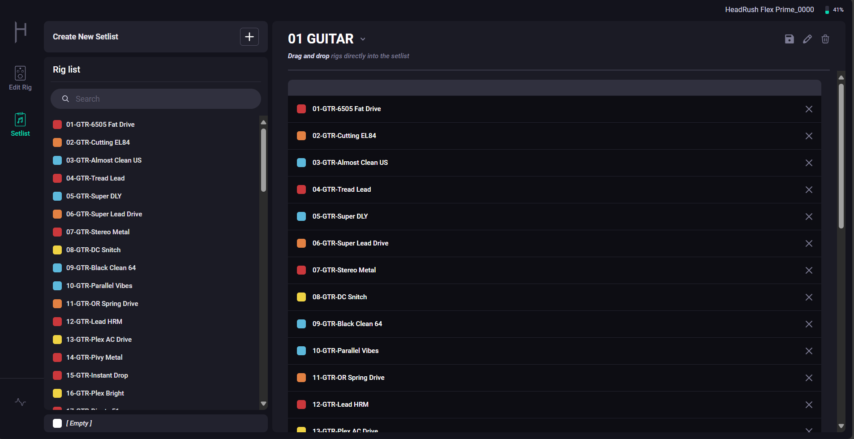854x439 pixels.
Task: Delete setlist using the trash icon
Action: click(x=825, y=39)
